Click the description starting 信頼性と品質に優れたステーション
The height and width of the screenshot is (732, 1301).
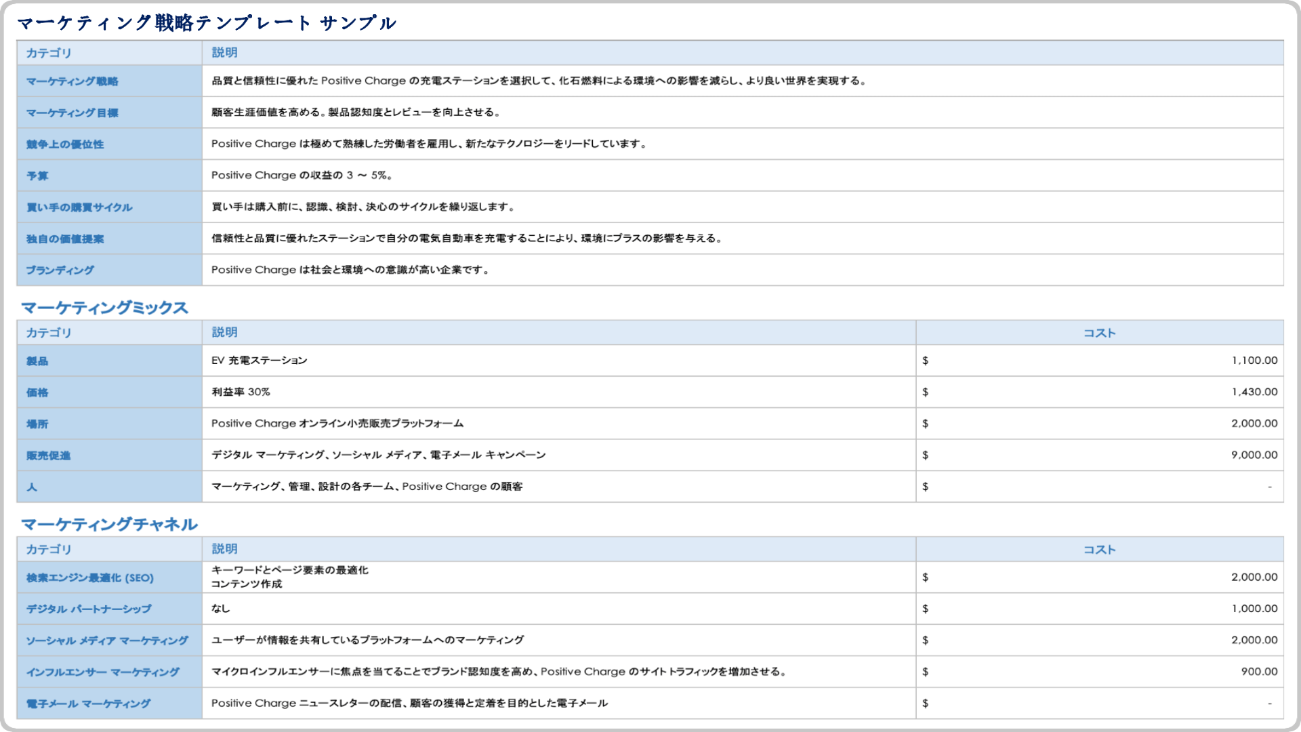coord(468,239)
